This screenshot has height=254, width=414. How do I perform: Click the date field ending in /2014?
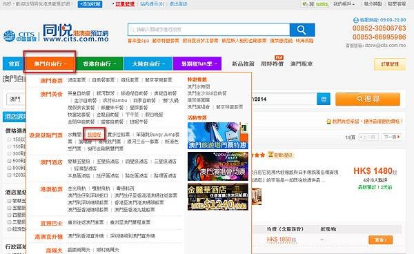coord(284,99)
